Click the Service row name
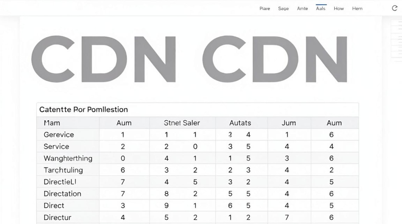 pos(56,147)
